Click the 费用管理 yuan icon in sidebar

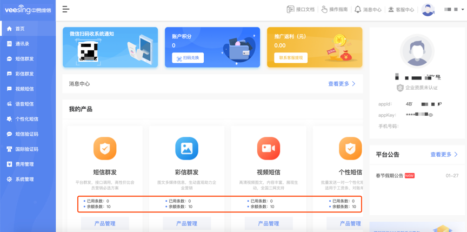[x=9, y=164]
